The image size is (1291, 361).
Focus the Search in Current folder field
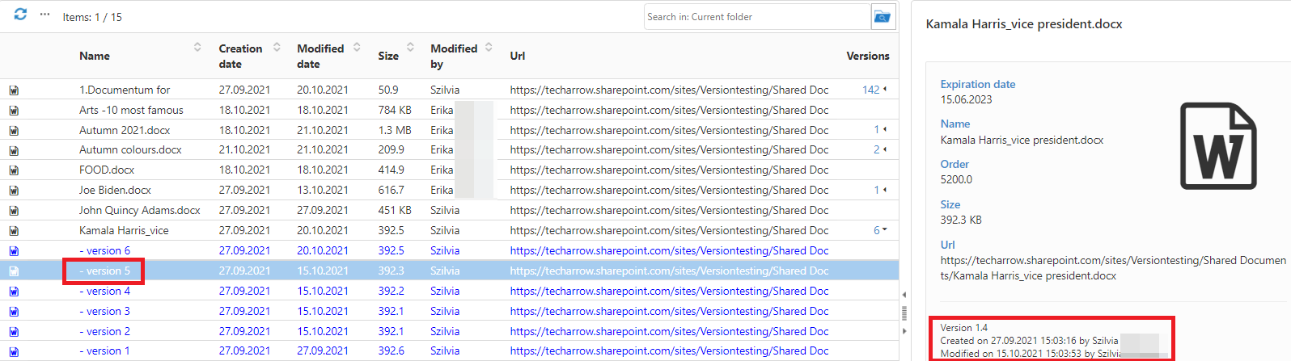pyautogui.click(x=757, y=17)
